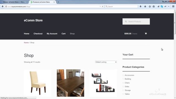Open the wall shelves product image
176x99 pixels.
(x=103, y=83)
